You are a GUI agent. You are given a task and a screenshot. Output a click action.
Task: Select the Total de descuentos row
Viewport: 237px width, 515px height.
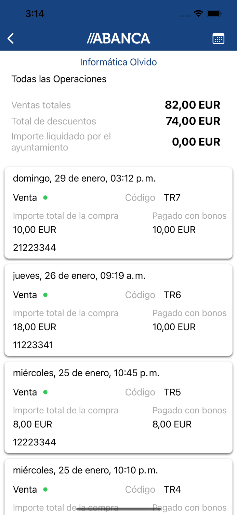[118, 121]
